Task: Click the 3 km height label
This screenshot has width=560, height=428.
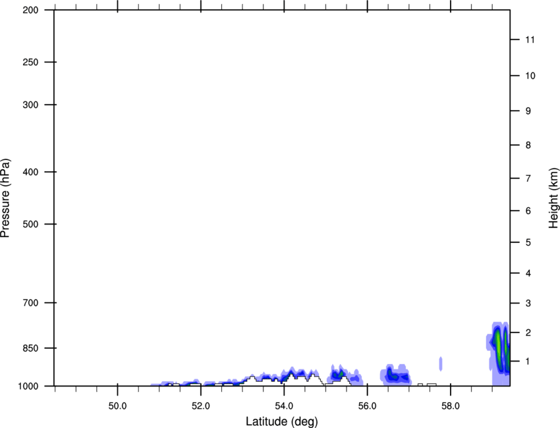Action: (x=528, y=304)
